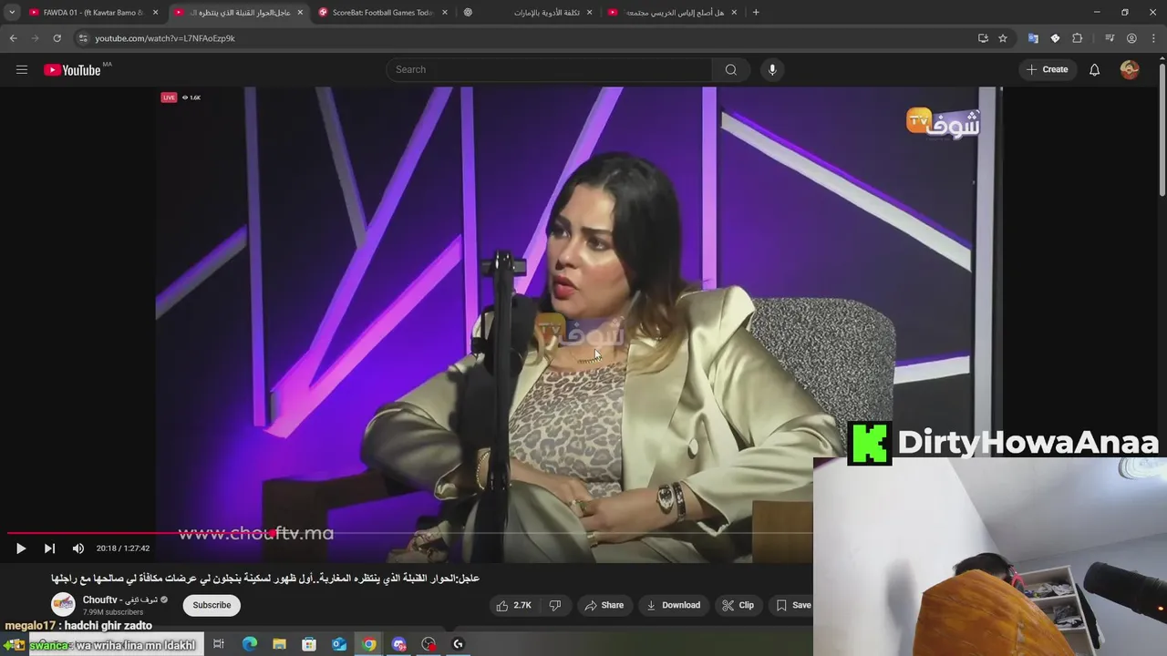
Task: Open the Create button in YouTube header
Action: coord(1047,70)
